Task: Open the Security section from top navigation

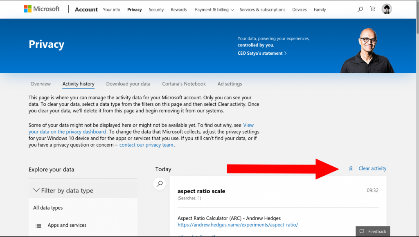Action: coord(156,9)
